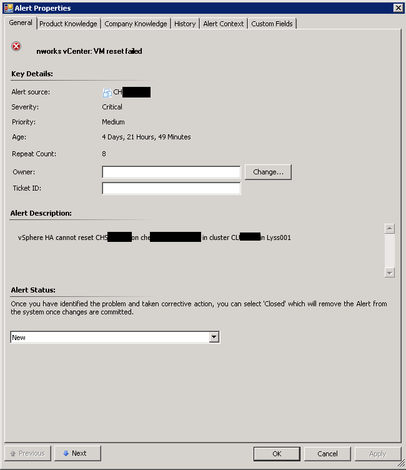Open the Alert Status dropdown arrow
This screenshot has height=470, width=406.
[x=214, y=337]
